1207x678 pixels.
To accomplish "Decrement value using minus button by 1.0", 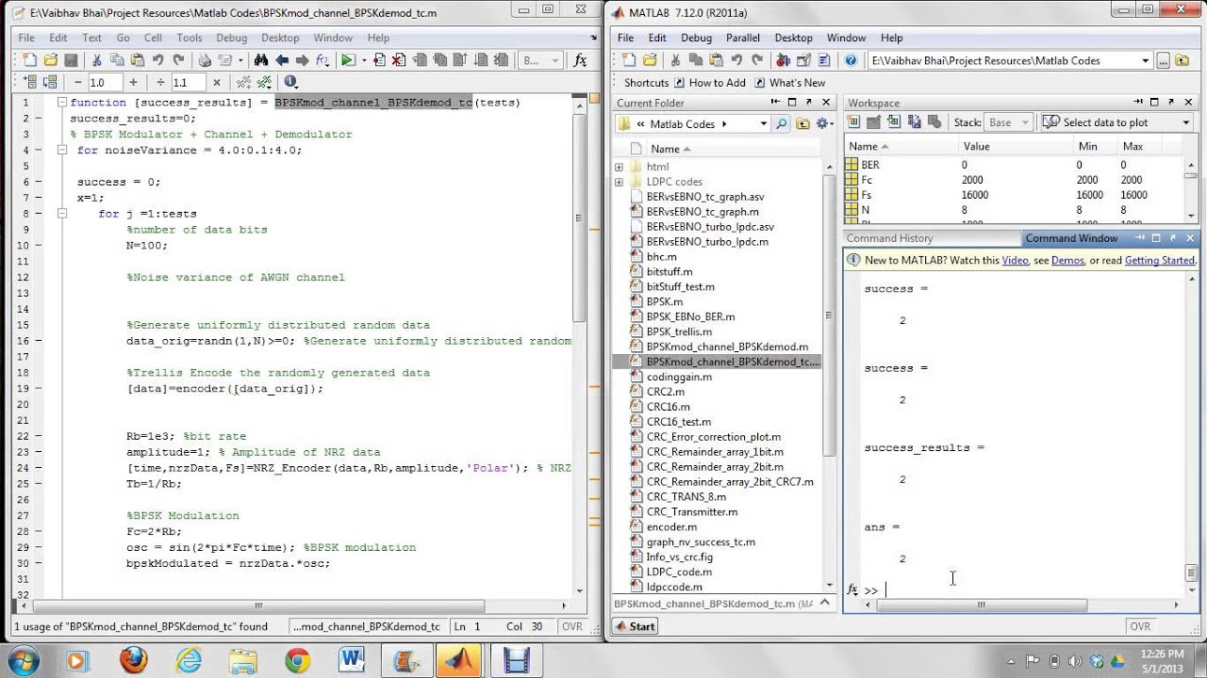I will tap(77, 83).
